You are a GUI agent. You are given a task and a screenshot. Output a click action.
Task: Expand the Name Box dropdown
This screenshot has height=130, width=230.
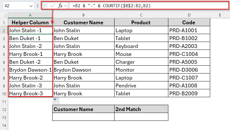tap(31, 6)
